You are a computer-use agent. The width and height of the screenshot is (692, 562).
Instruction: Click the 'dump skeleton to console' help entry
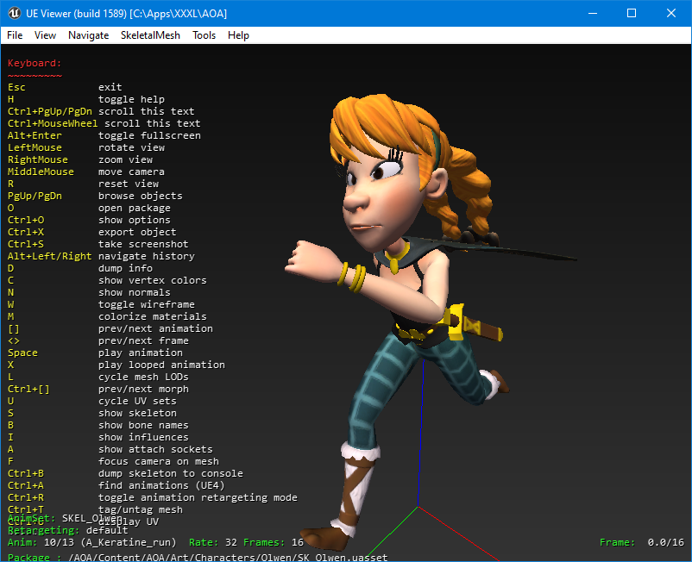click(x=170, y=473)
